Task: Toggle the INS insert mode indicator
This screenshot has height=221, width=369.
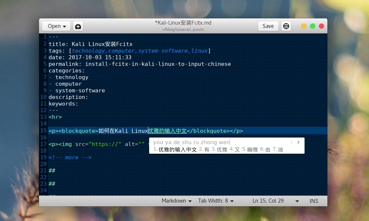Action: pyautogui.click(x=314, y=201)
